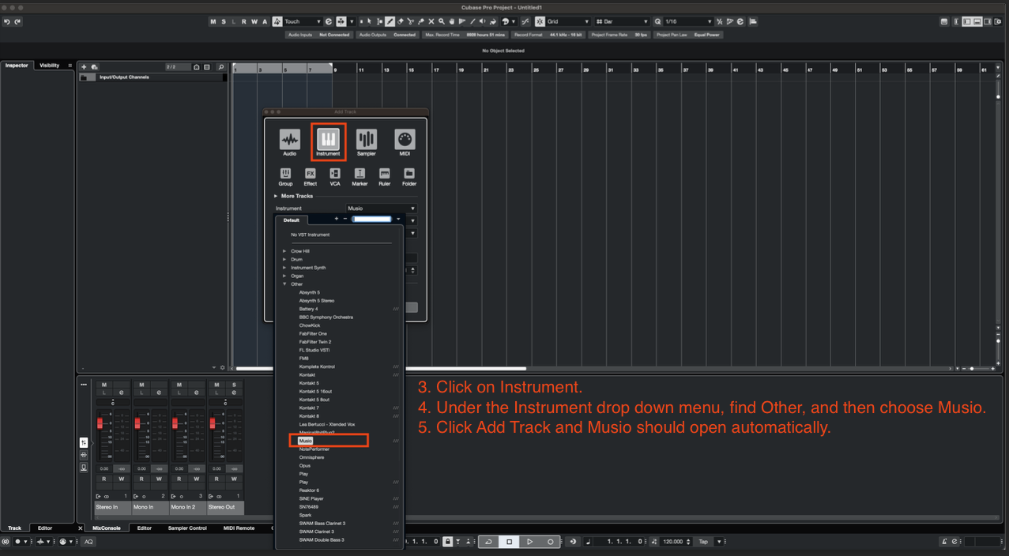1009x556 pixels.
Task: Open the Bar grid type dropdown
Action: click(x=622, y=22)
